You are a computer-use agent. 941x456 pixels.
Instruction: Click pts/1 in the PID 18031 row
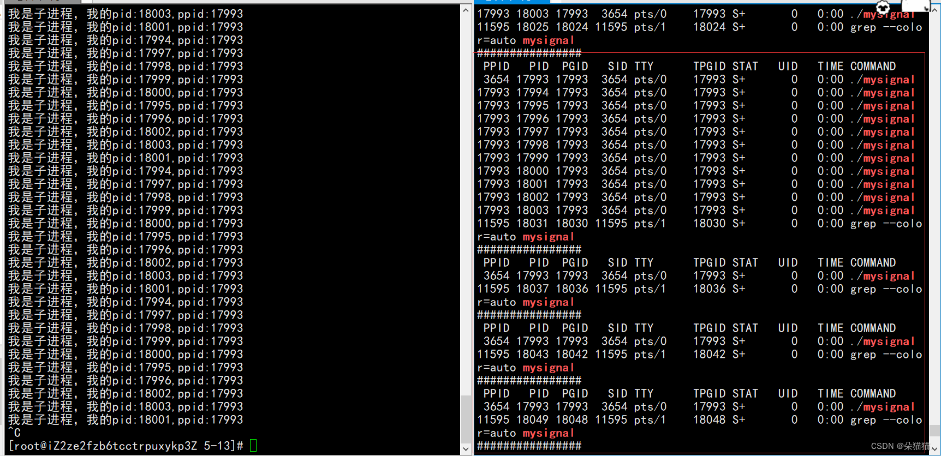click(x=650, y=223)
